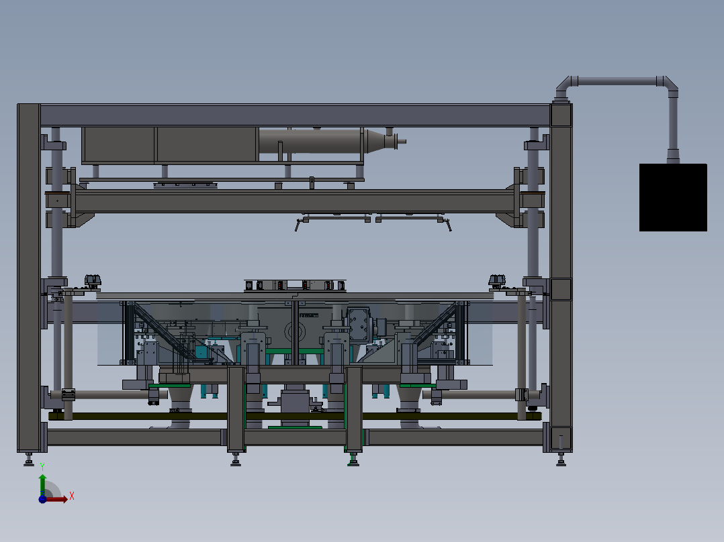Select the left vertical guide rod
Viewport: 724px width, 542px height.
pyautogui.click(x=56, y=203)
